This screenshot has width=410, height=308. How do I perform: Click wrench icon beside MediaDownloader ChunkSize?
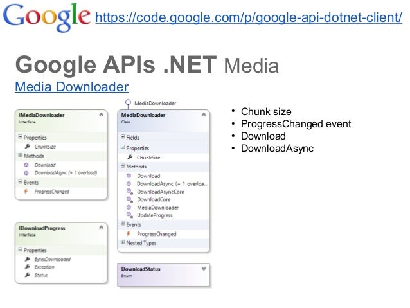coord(130,158)
